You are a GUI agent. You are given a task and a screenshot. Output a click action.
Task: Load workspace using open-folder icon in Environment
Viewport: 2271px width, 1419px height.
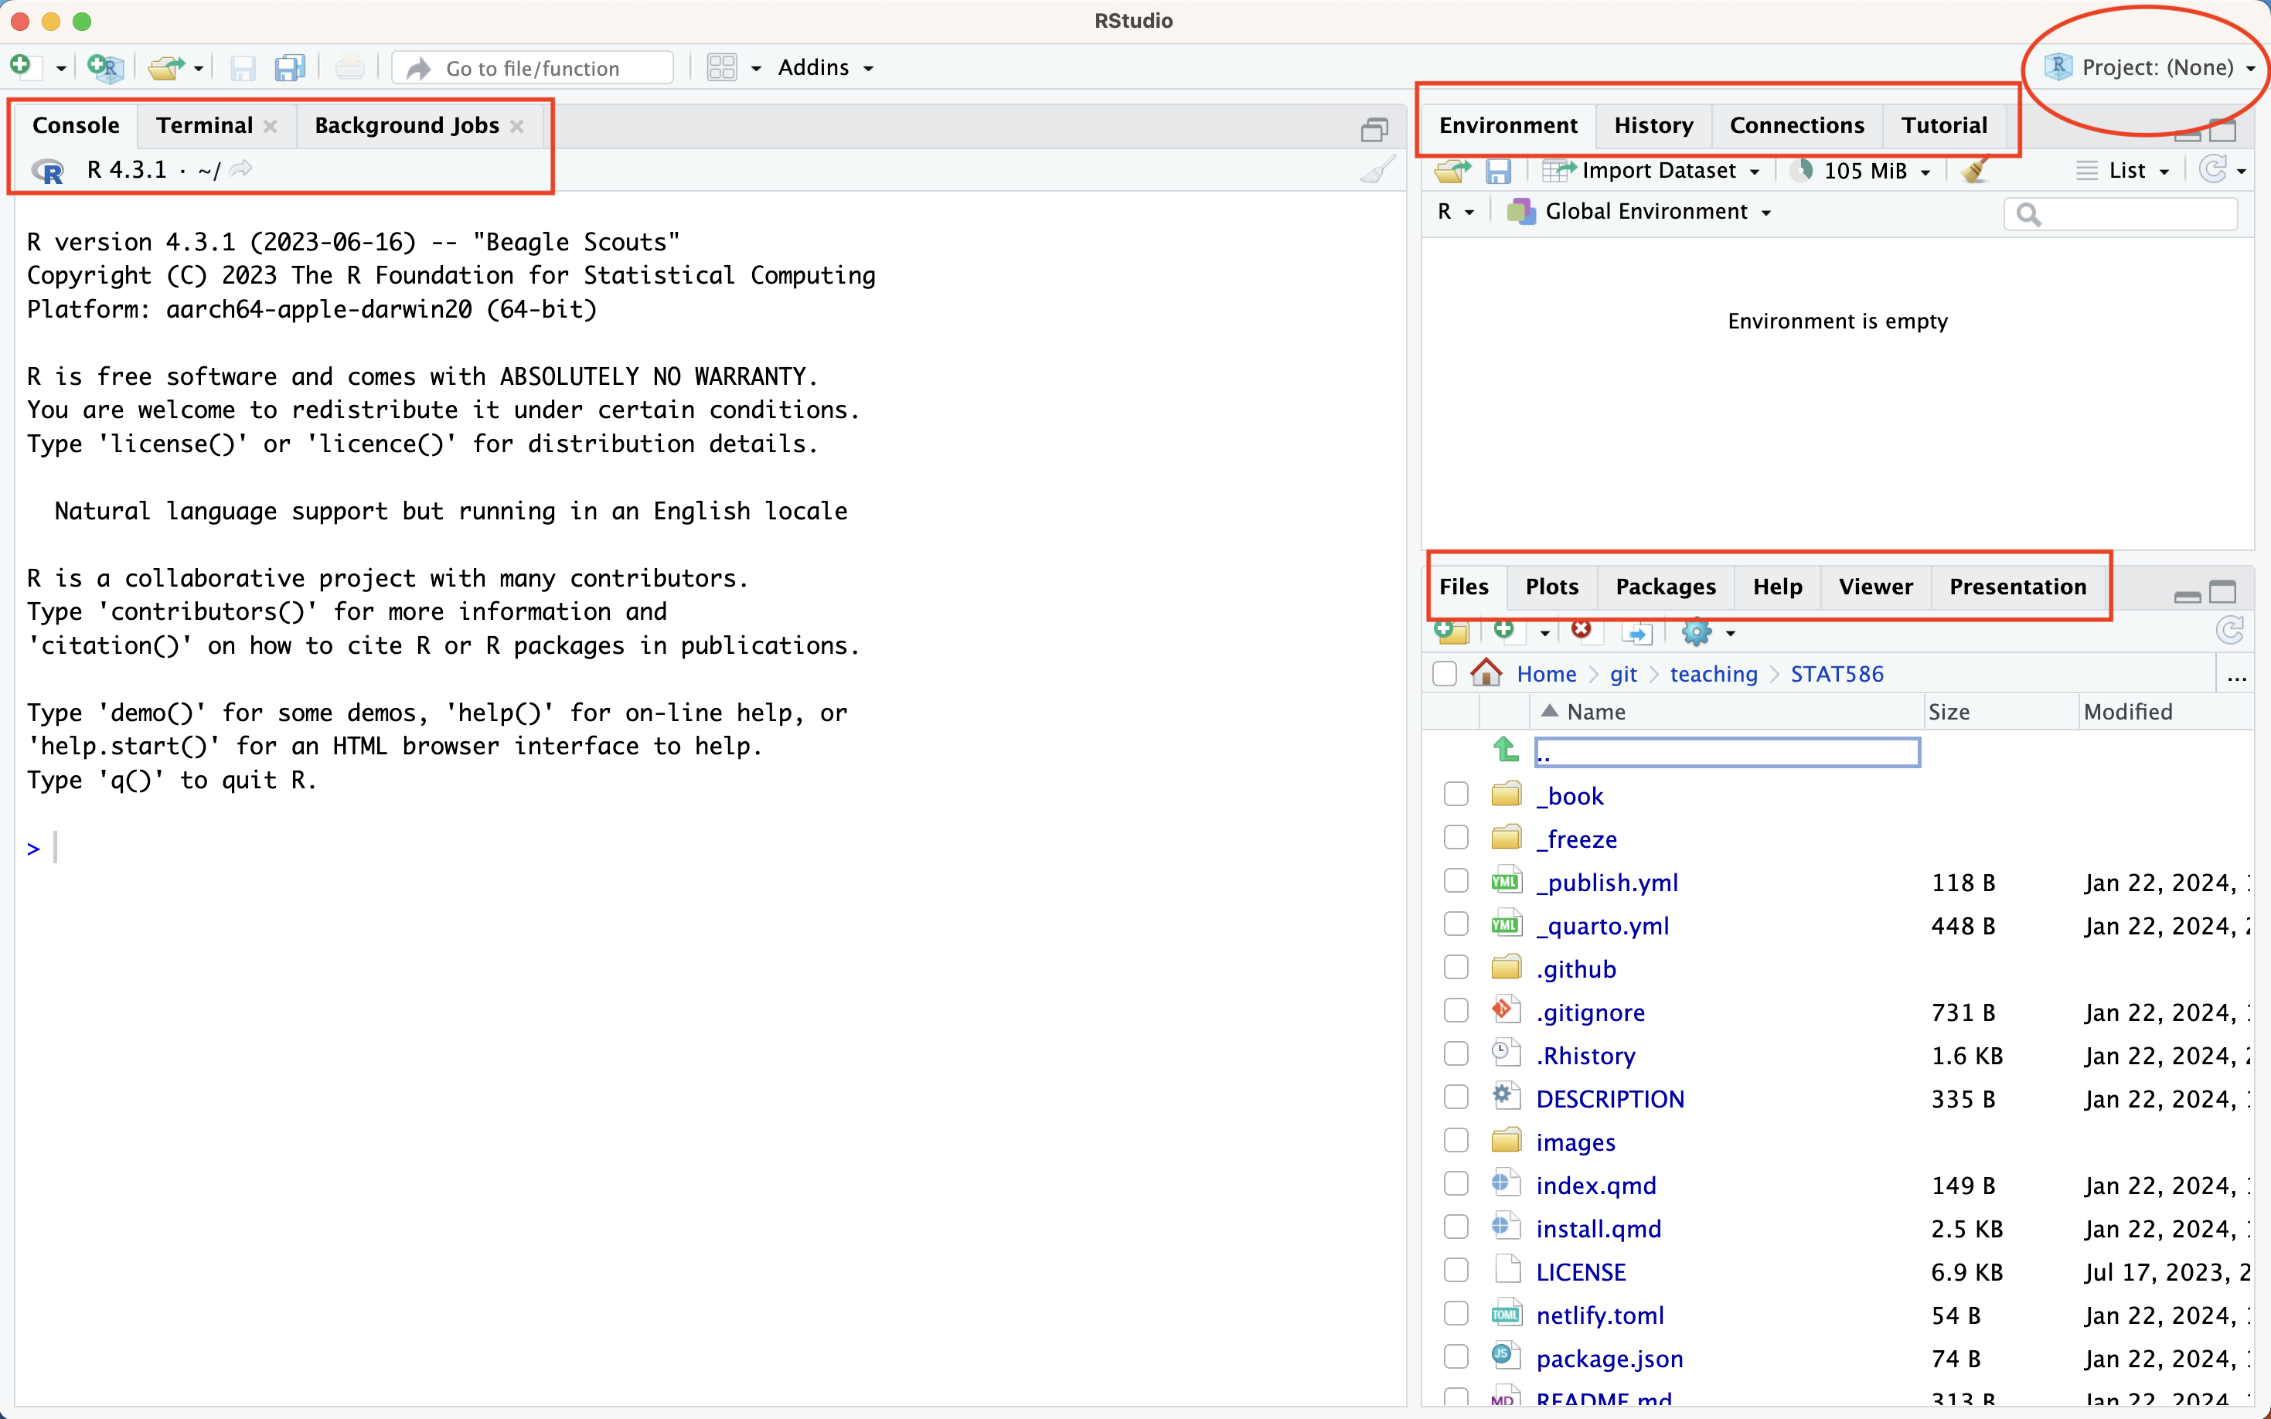click(1452, 170)
